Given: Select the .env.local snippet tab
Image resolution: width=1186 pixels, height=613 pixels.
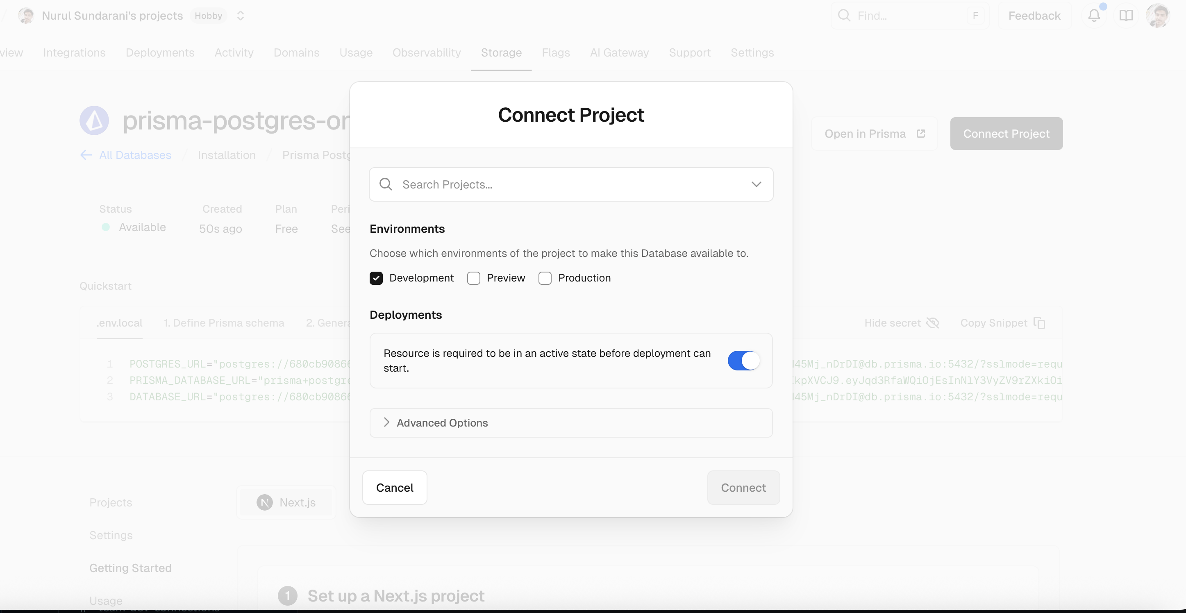Looking at the screenshot, I should 120,323.
